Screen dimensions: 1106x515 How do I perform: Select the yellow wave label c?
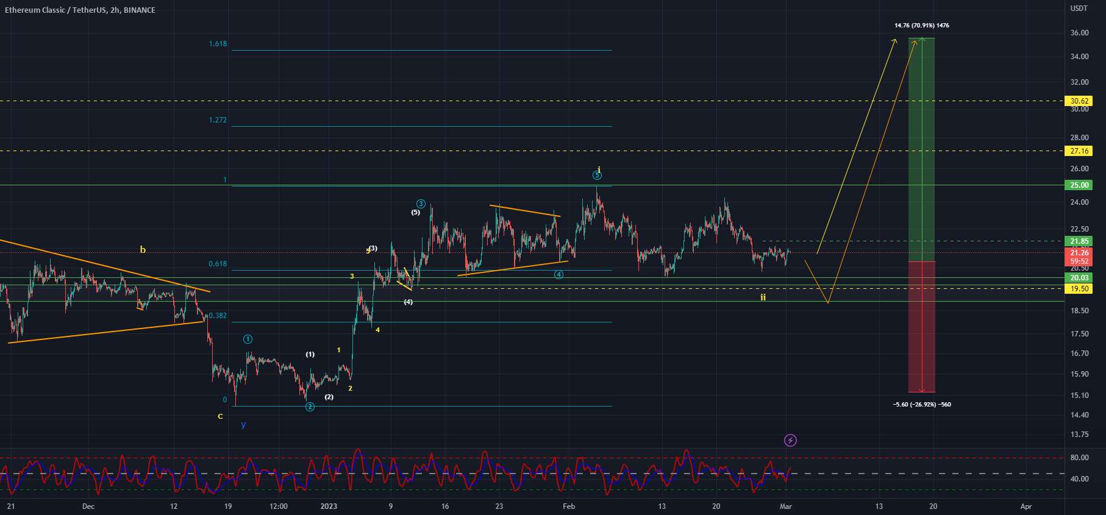click(x=221, y=416)
